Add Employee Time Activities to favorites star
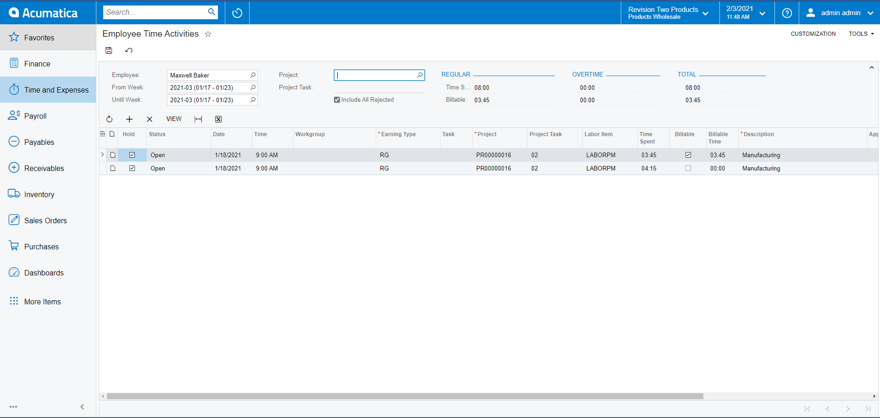This screenshot has height=418, width=880. [208, 34]
